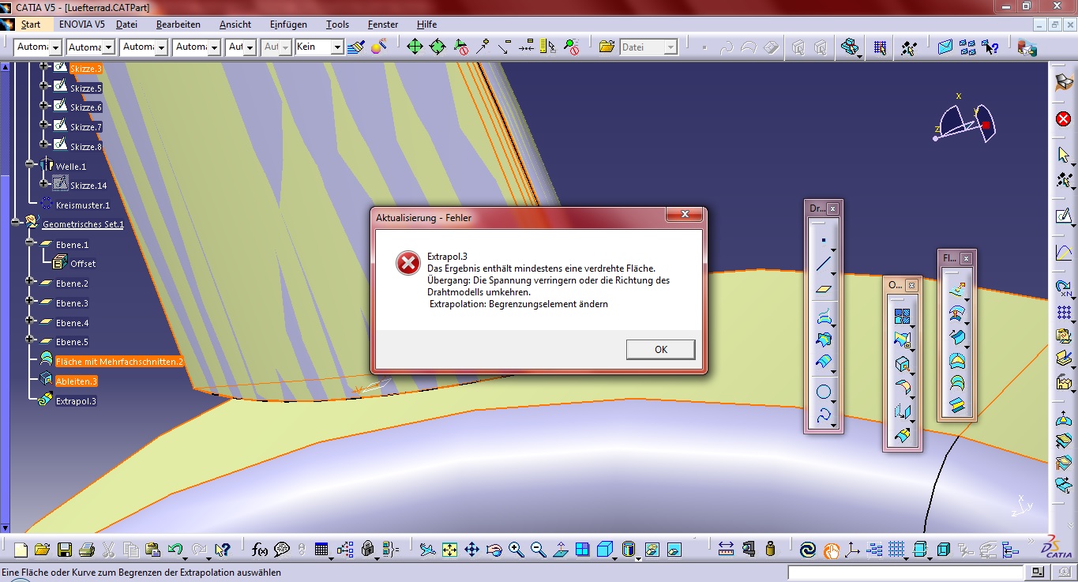1078x582 pixels.
Task: Click the Sketcher icon on right toolbar
Action: [1064, 216]
